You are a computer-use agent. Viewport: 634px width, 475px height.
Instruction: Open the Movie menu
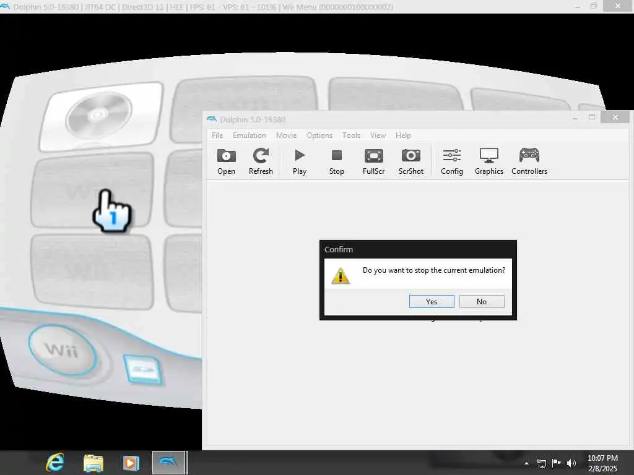[286, 135]
